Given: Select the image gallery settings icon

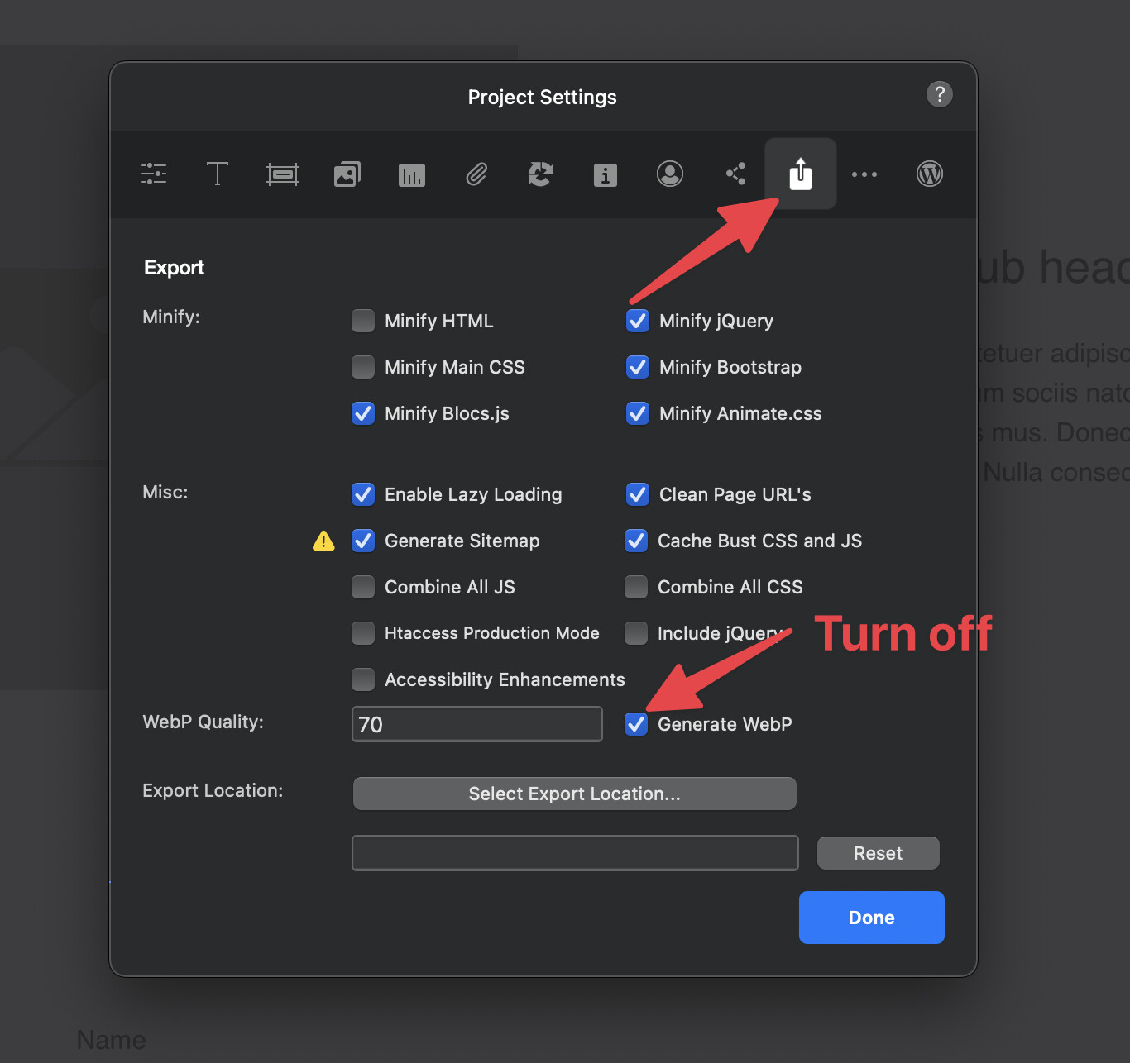Looking at the screenshot, I should point(347,174).
